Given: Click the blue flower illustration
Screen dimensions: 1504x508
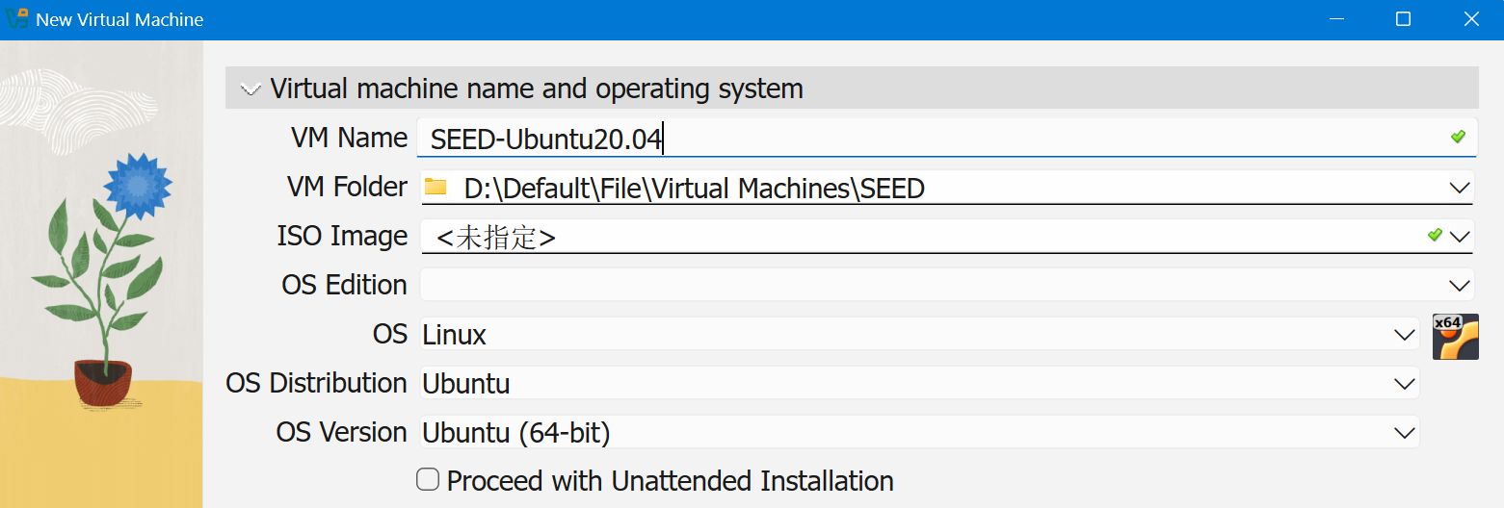Looking at the screenshot, I should pos(137,181).
